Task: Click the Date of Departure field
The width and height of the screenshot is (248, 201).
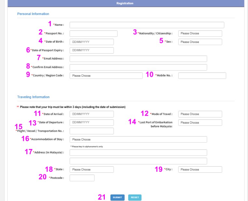Action: coord(91,123)
